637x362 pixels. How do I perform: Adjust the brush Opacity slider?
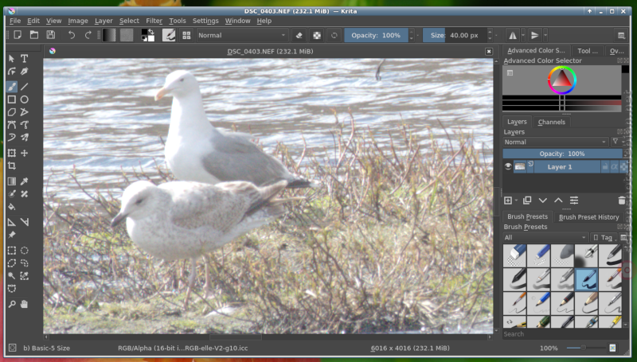click(376, 35)
